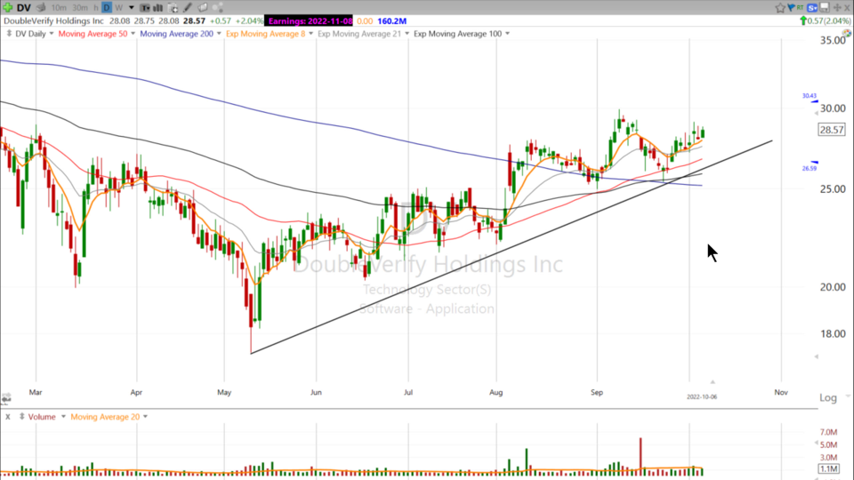Switch to Weekly (W) timeframe
This screenshot has width=854, height=480.
118,8
